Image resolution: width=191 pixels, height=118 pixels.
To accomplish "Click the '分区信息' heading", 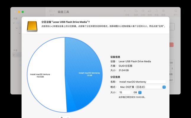I will (115, 77).
